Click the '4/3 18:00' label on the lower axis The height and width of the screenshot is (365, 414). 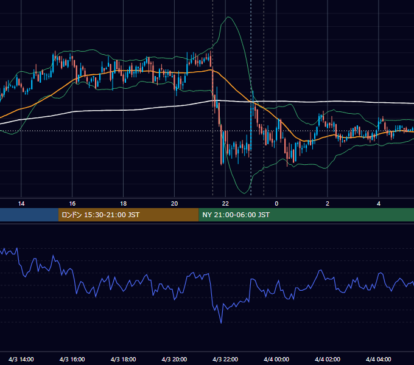point(124,359)
